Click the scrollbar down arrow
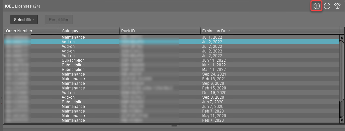Viewport: 345px width, 131px height. pyautogui.click(x=342, y=120)
